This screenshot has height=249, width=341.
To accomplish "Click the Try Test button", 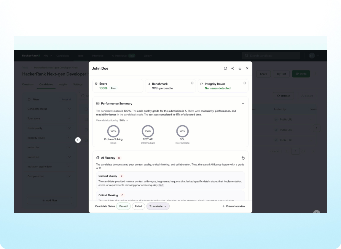I will tap(281, 74).
